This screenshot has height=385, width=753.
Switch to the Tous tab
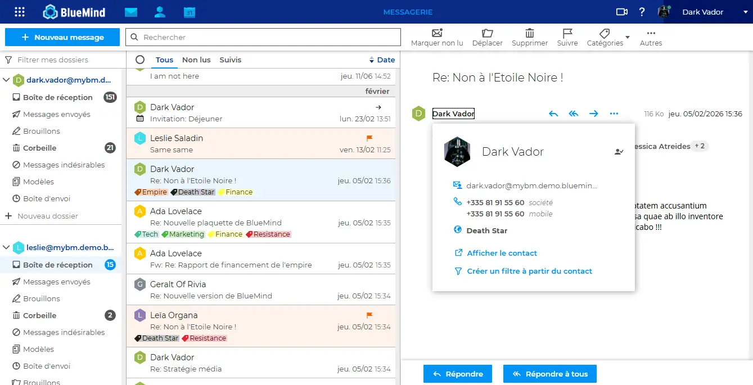pyautogui.click(x=164, y=60)
